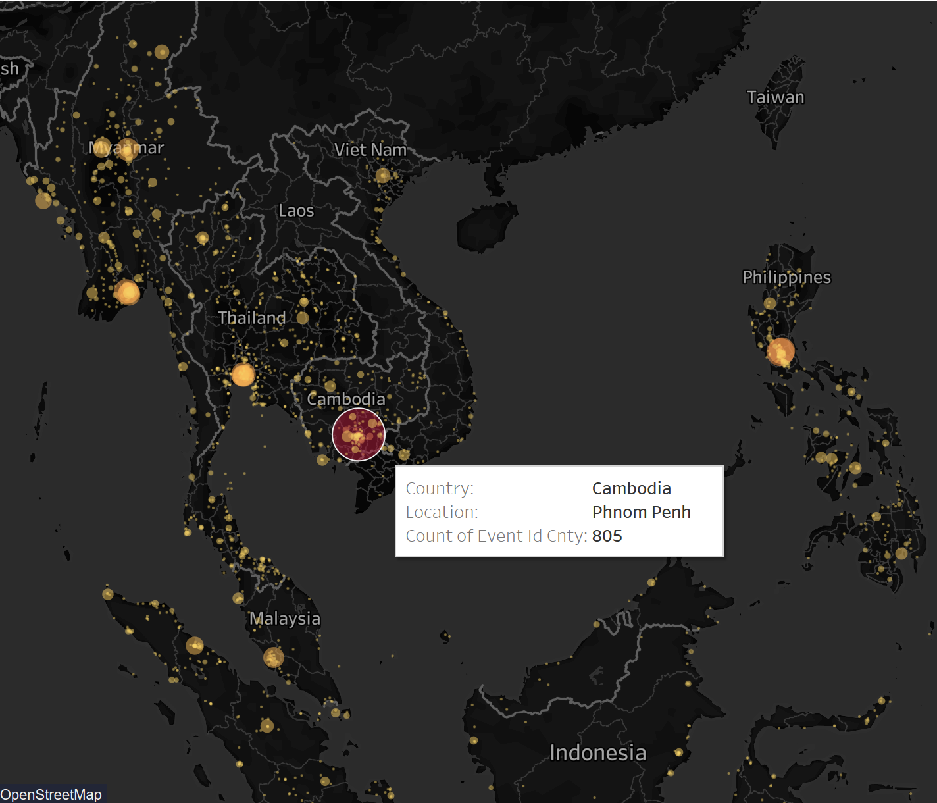Click the Indonesia country label

[597, 752]
